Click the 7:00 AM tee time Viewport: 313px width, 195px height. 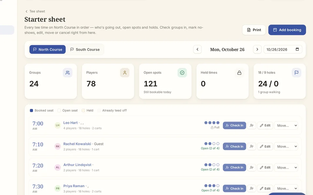coord(38,125)
